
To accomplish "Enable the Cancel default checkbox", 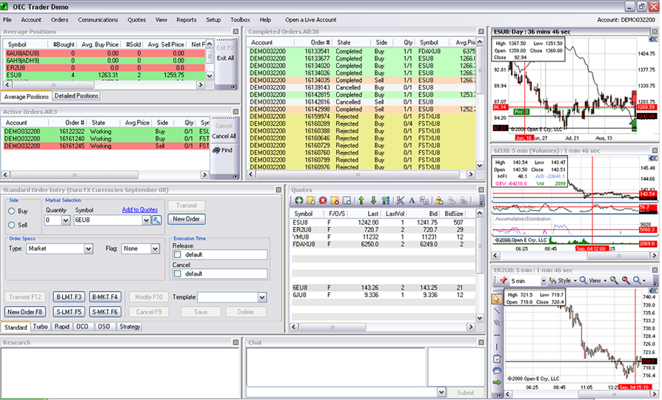I will click(x=178, y=274).
